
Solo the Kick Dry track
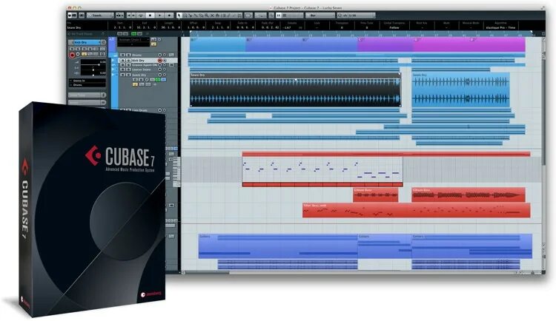[128, 60]
